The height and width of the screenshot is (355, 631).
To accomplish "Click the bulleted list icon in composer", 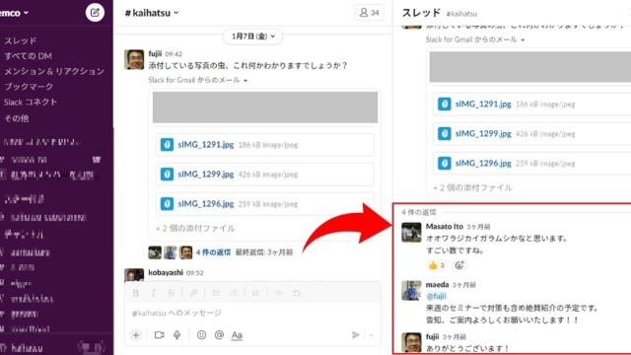I will (234, 293).
